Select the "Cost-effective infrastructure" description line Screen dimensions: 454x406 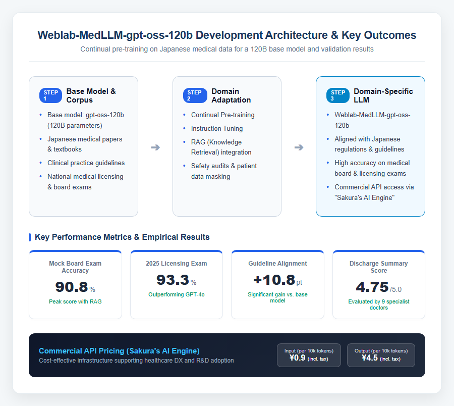pos(136,361)
